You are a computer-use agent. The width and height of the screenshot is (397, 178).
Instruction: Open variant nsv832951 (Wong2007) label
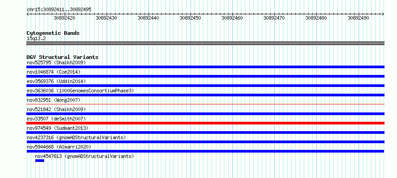[x=54, y=100]
